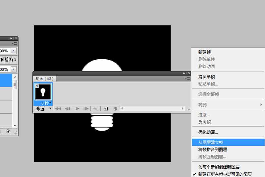Screen dimensions: 265x177
Task: Select frame 1 lightbulb thumbnail
Action: [x=43, y=92]
